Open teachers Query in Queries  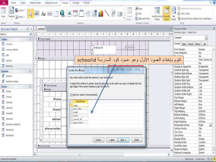12,81
